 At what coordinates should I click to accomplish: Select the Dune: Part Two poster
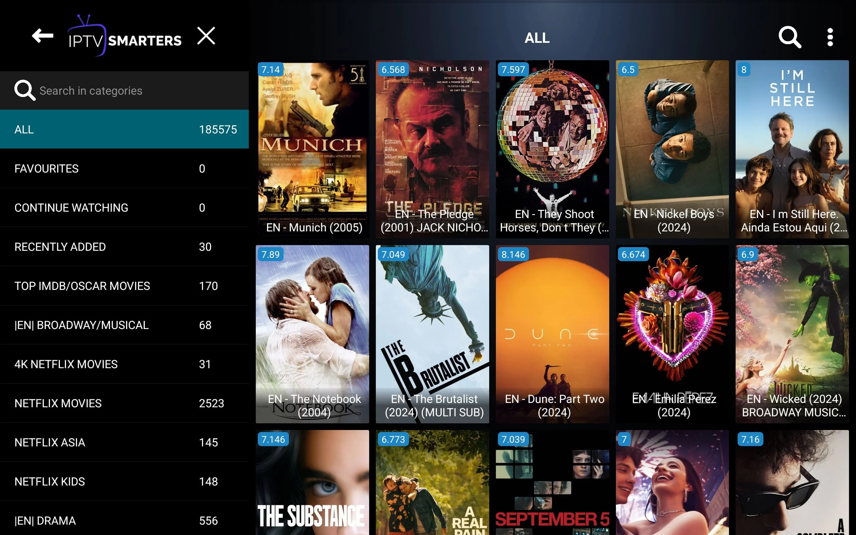click(x=552, y=334)
